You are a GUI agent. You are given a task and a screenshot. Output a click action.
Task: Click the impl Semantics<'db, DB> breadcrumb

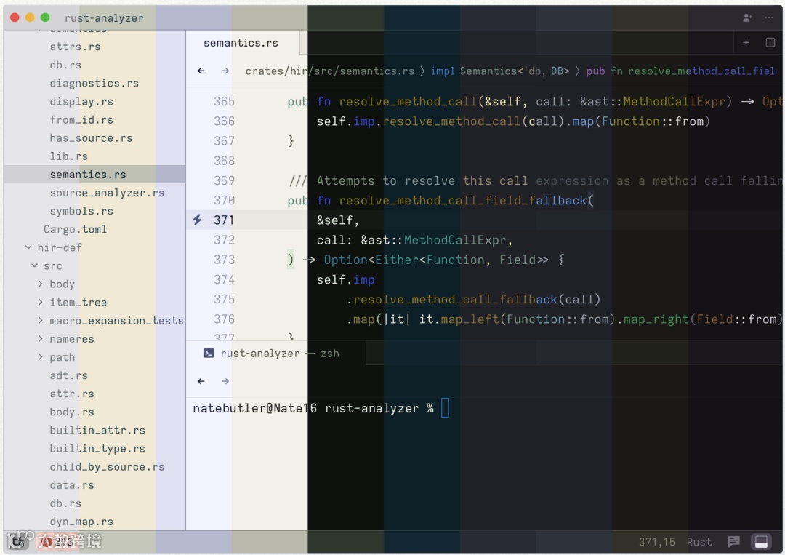tap(499, 71)
